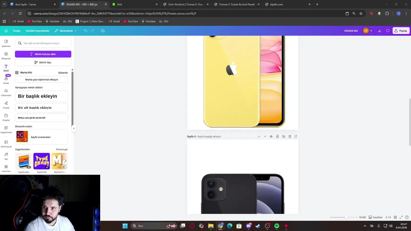Screen dimensions: 411x231
Task: Add body text Birkaç satır gövde metni
Action: click(42, 118)
